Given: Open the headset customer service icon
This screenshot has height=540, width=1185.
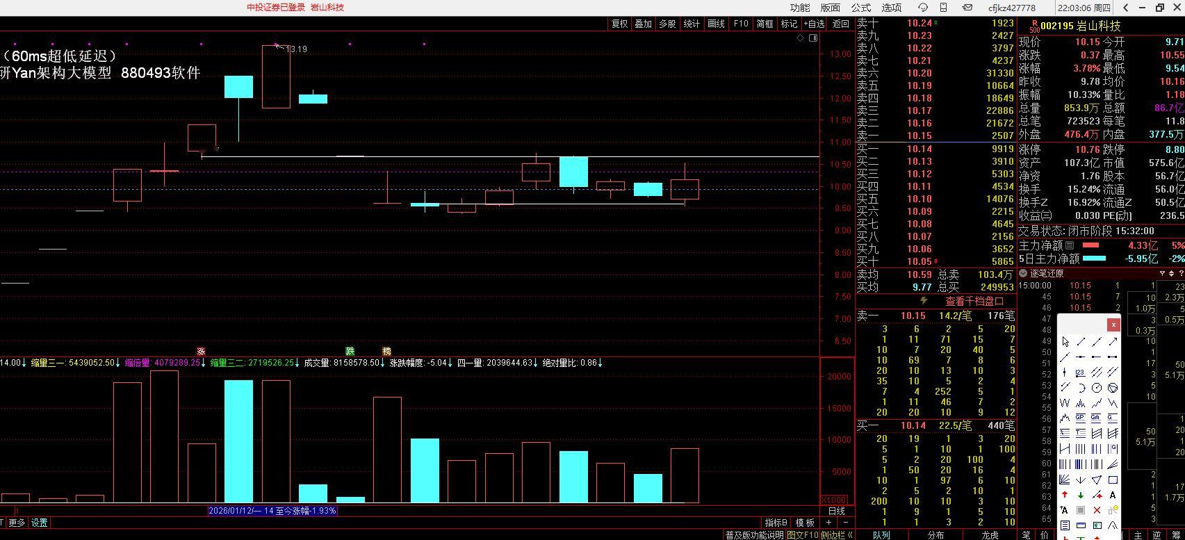Looking at the screenshot, I should click(923, 8).
